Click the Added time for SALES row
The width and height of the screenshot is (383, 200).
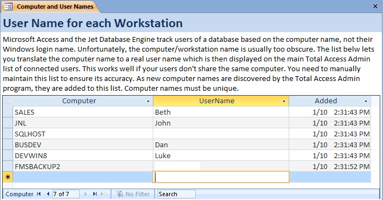(x=330, y=112)
